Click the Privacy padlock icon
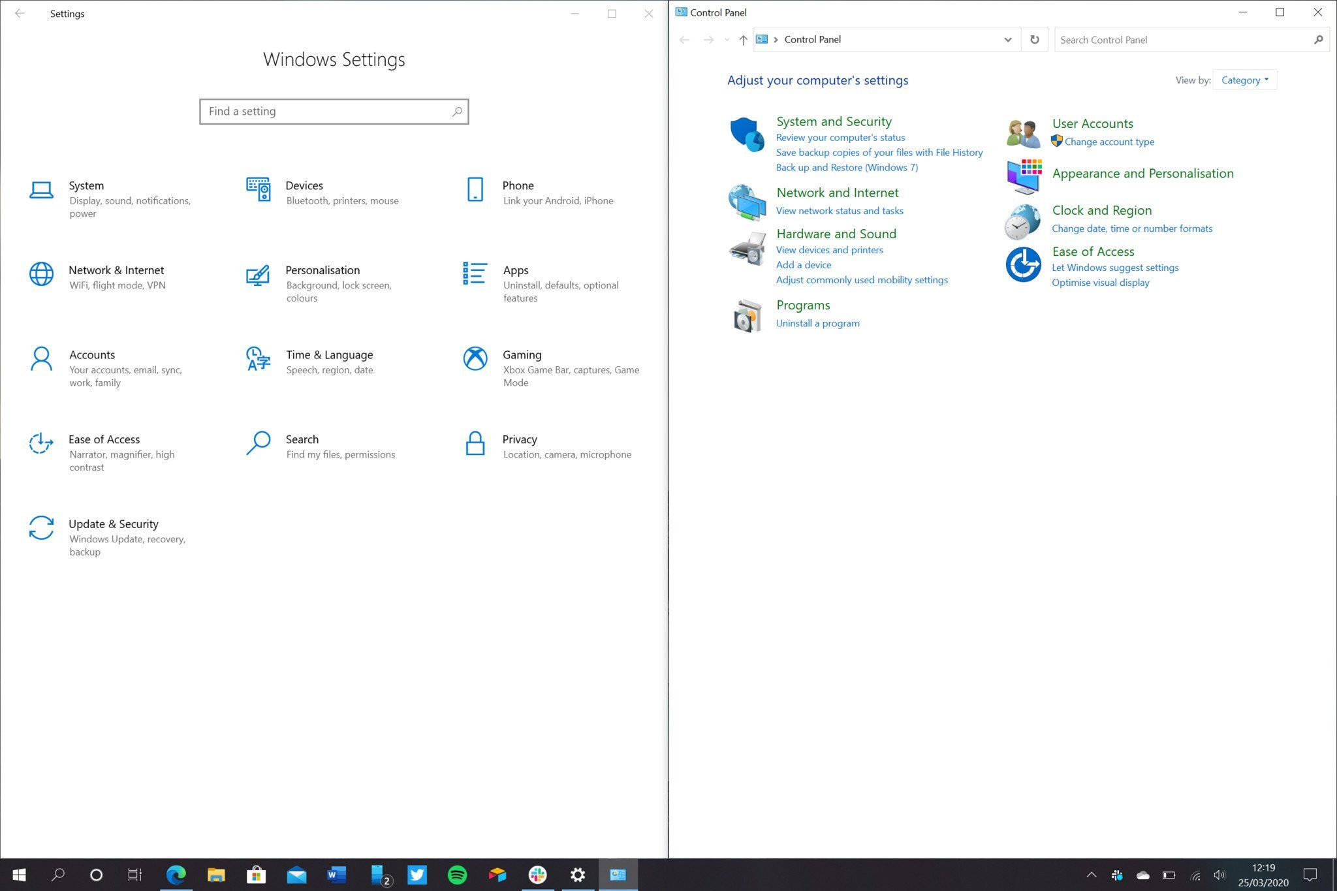1337x891 pixels. point(475,443)
